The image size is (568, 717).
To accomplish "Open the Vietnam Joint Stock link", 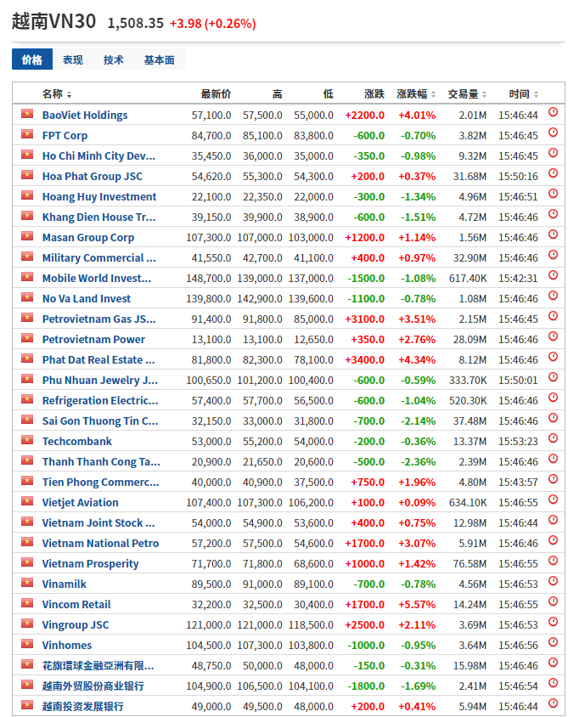I will tap(98, 523).
